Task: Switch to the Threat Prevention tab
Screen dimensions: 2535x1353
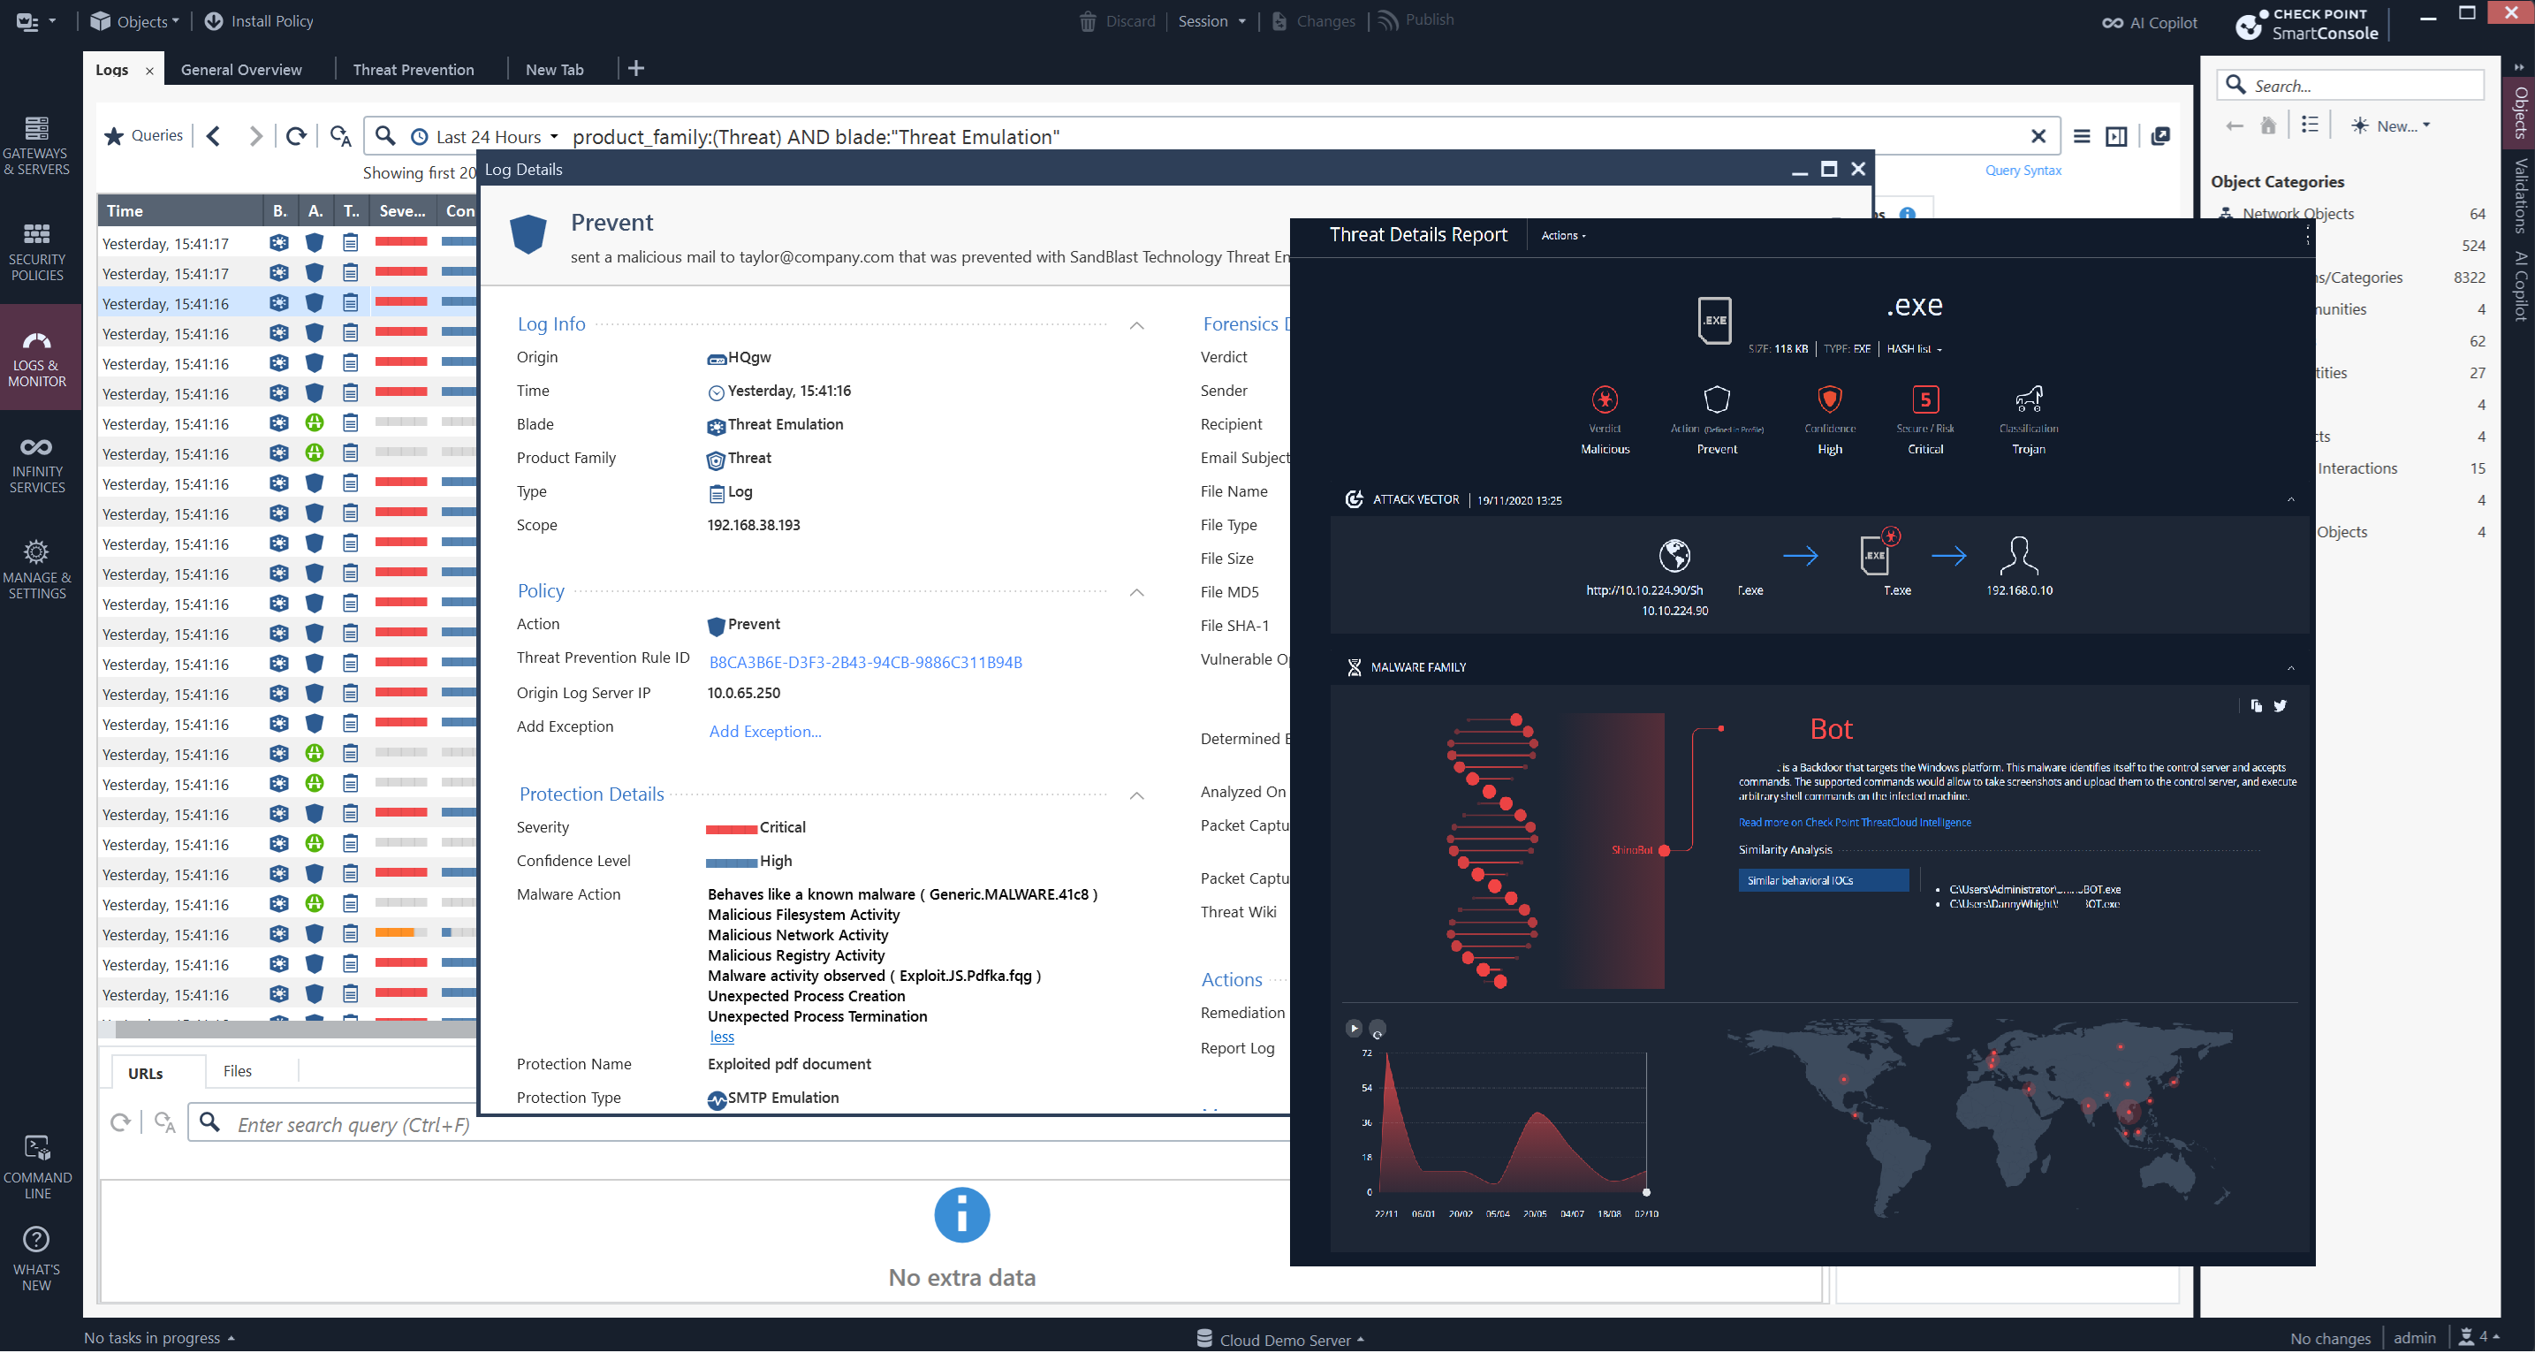Action: 414,69
